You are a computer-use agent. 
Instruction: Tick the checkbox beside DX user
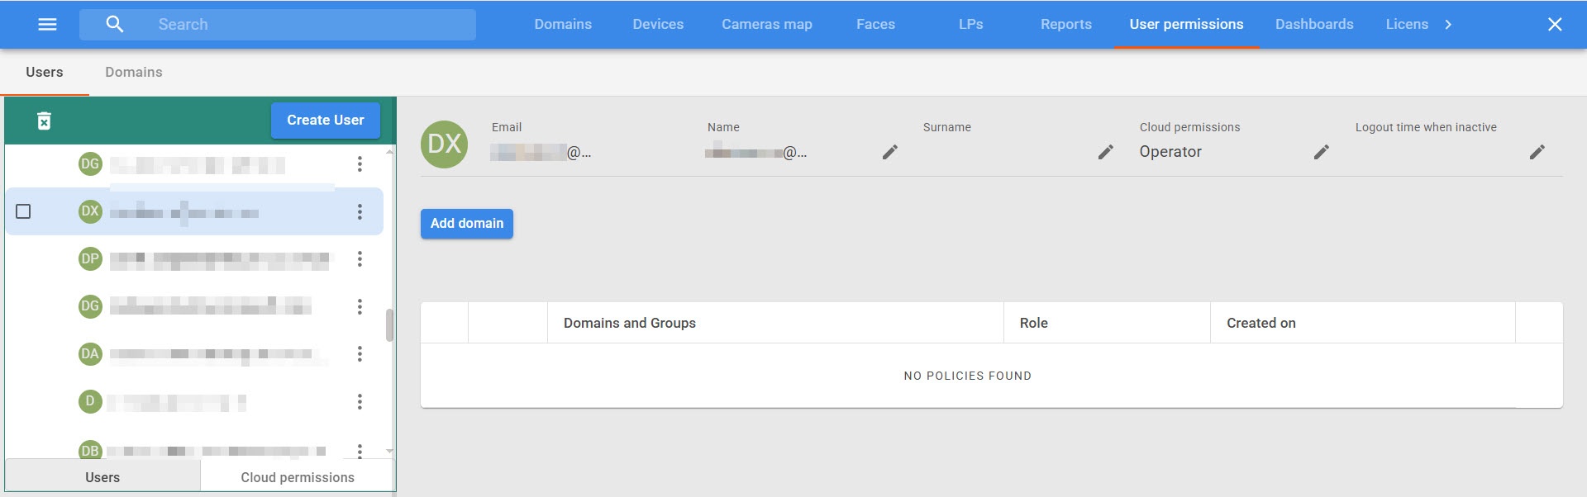pos(24,212)
